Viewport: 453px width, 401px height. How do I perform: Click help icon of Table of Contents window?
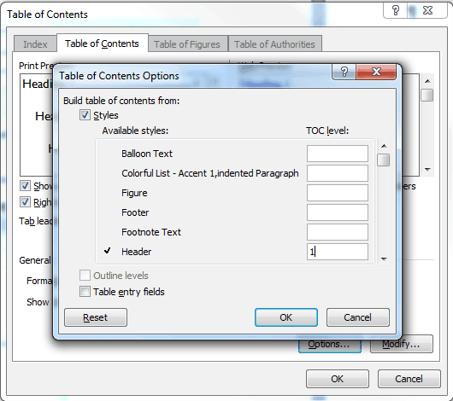point(396,11)
